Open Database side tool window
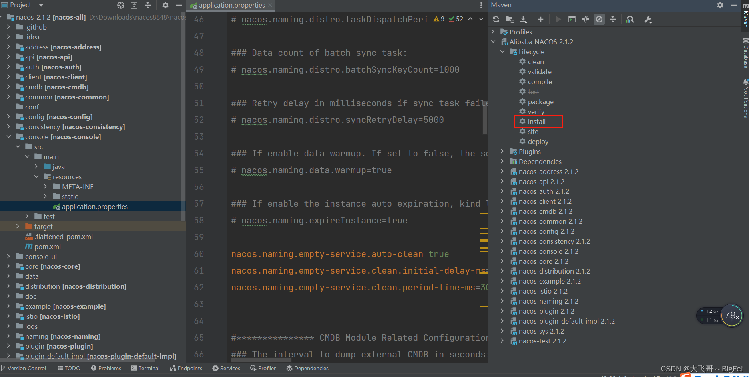 745,53
